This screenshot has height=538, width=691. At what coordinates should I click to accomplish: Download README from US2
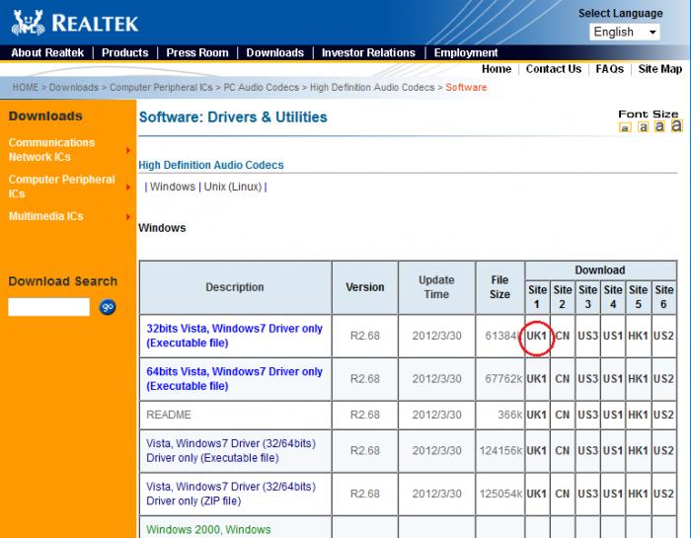pos(663,415)
